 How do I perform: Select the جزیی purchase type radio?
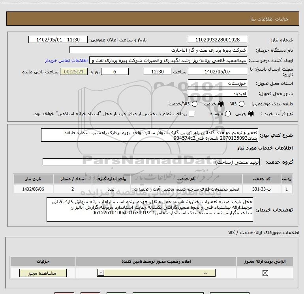251,114
